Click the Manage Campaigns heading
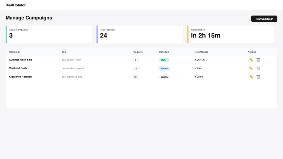 [x=29, y=18]
